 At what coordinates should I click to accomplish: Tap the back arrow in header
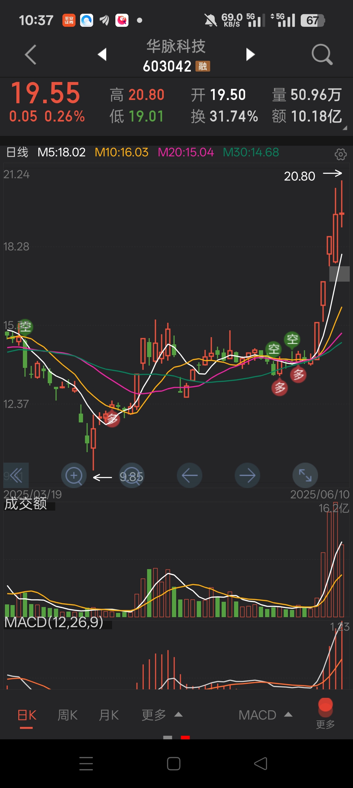tap(30, 55)
